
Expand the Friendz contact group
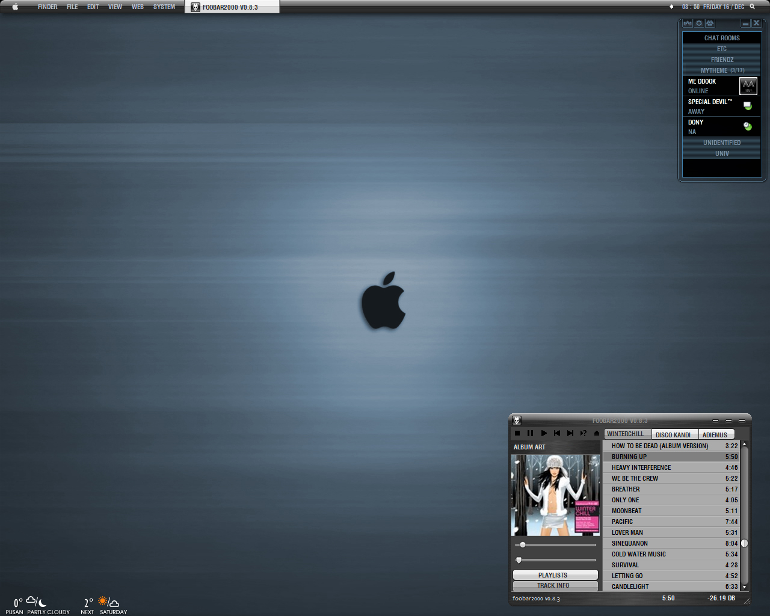(722, 60)
